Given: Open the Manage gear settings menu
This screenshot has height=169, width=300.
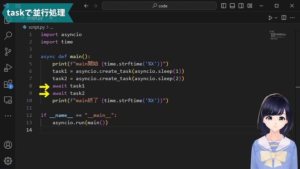Looking at the screenshot, I should tap(8, 161).
